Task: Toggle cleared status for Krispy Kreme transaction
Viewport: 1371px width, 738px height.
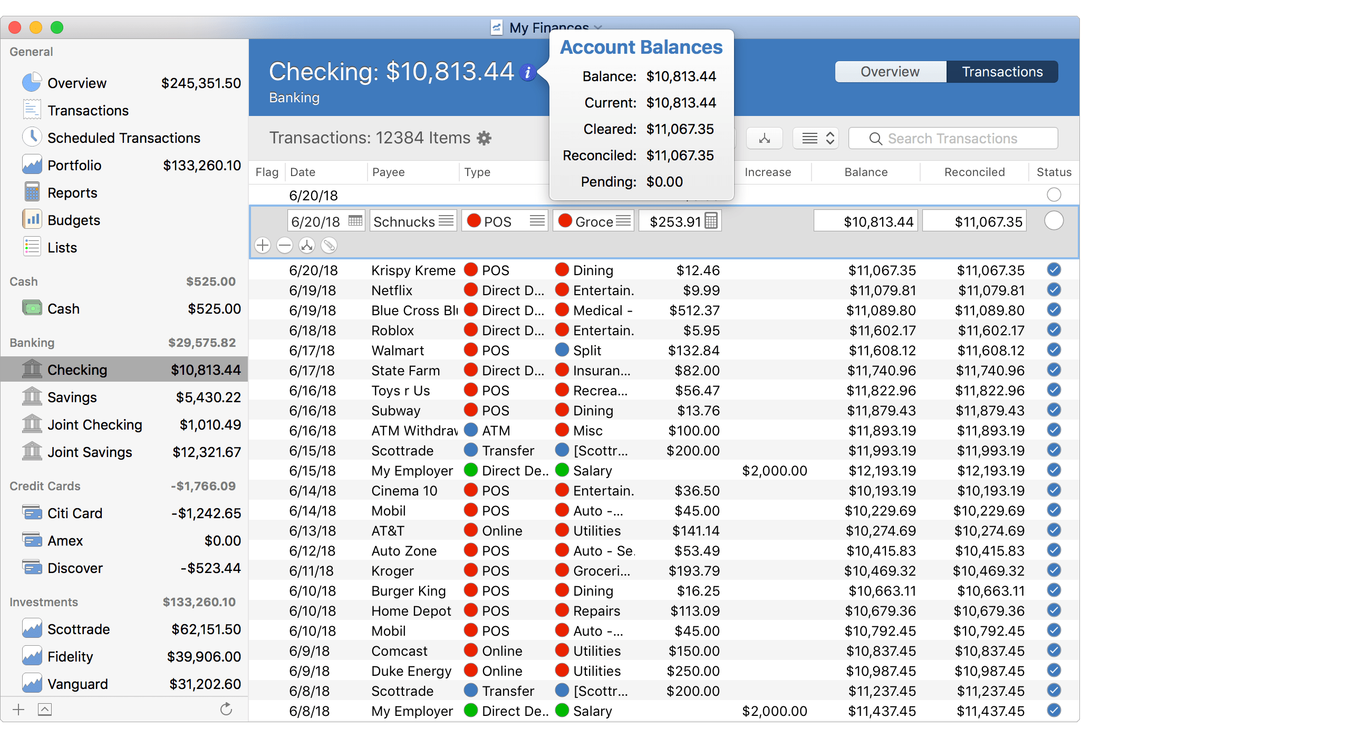Action: pos(1053,270)
